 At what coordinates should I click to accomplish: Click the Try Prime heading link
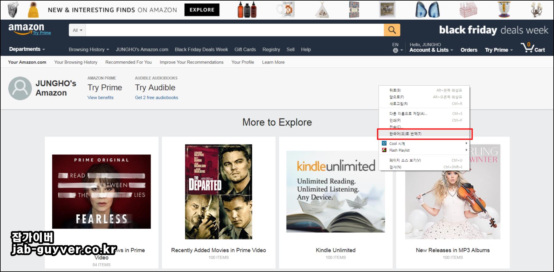pos(105,88)
